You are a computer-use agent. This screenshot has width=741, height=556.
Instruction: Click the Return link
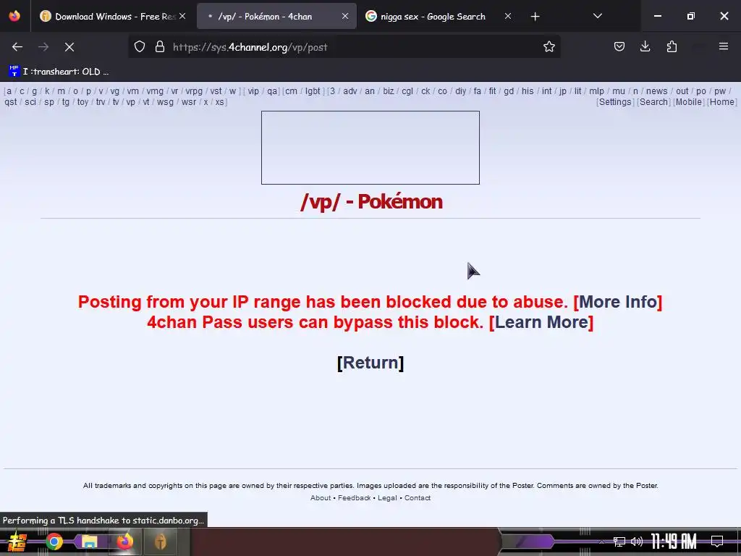370,363
